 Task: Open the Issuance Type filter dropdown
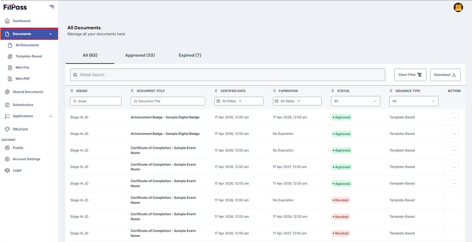tap(414, 101)
